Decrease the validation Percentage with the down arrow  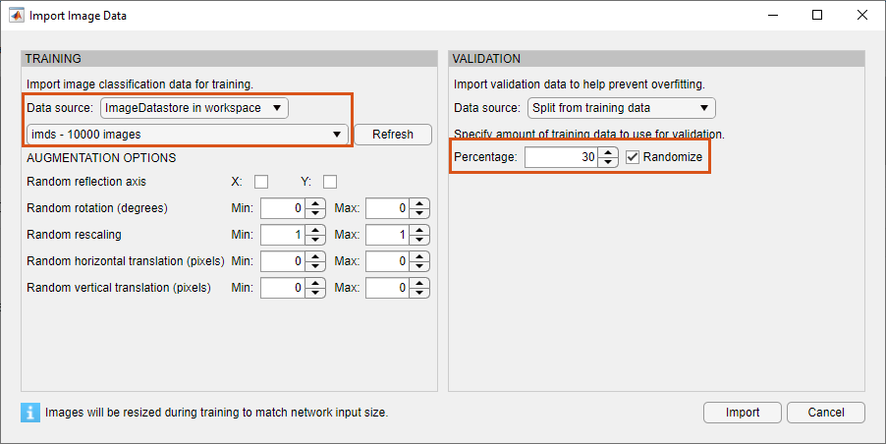609,162
